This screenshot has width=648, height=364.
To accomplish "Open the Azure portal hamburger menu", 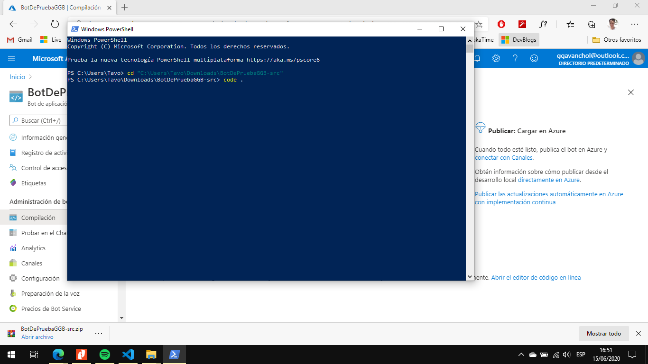I will (x=12, y=58).
